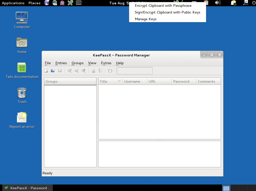The width and height of the screenshot is (256, 191).
Task: Expand the Applications menu
Action: [13, 3]
